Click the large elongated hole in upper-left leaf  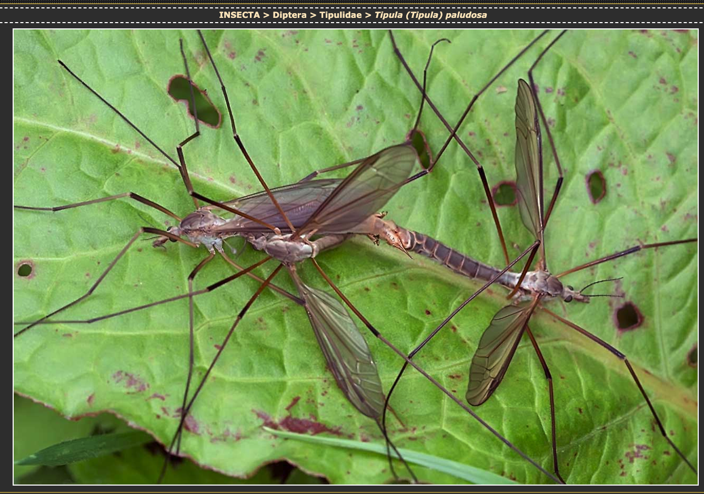tap(194, 101)
